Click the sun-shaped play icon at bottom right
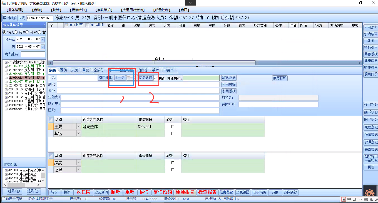The width and height of the screenshot is (378, 203). pos(369,192)
